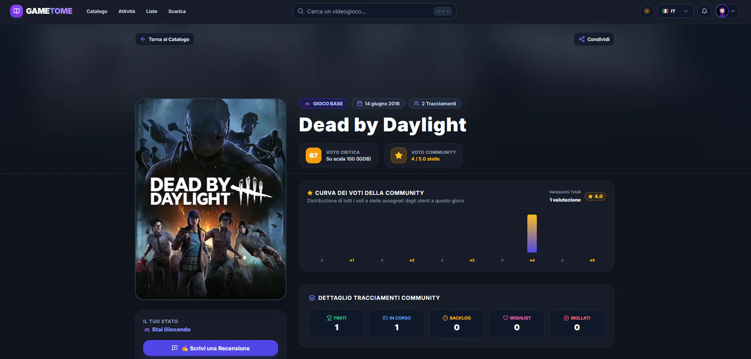Click the search magnifier icon
751x359 pixels.
pyautogui.click(x=301, y=11)
